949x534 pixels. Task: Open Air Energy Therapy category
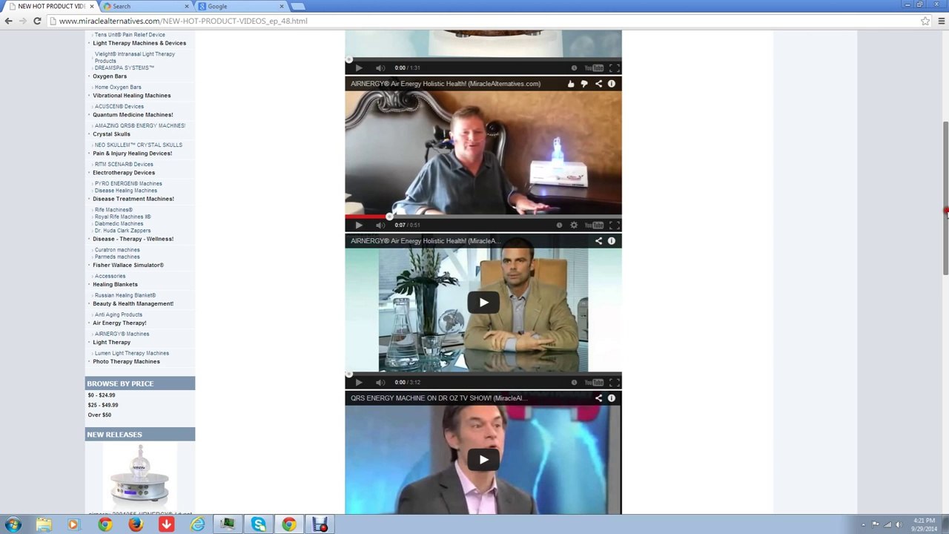pos(119,323)
